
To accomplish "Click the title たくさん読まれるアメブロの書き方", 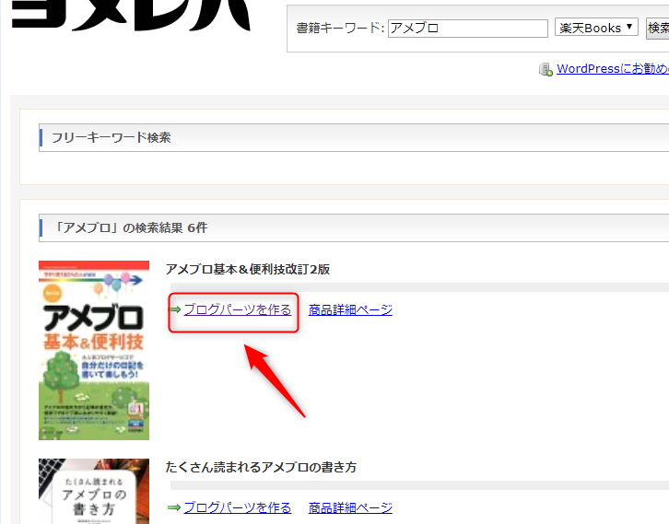I will pyautogui.click(x=261, y=467).
